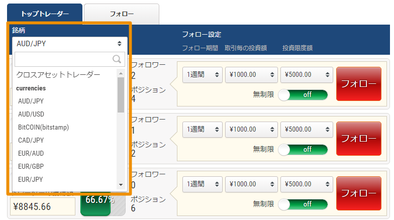This screenshot has width=394, height=220.
Task: Open ¥1000.00 dropdown in second trader row
Action: (251, 130)
